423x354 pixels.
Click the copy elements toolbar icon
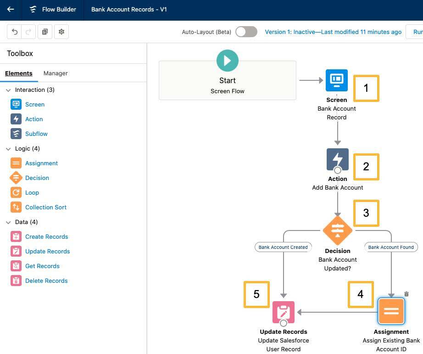(45, 32)
